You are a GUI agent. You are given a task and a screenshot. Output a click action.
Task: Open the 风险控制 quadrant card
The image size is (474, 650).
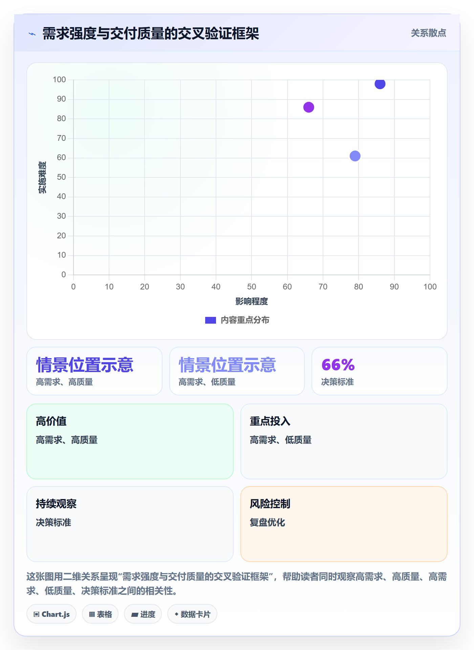(344, 524)
